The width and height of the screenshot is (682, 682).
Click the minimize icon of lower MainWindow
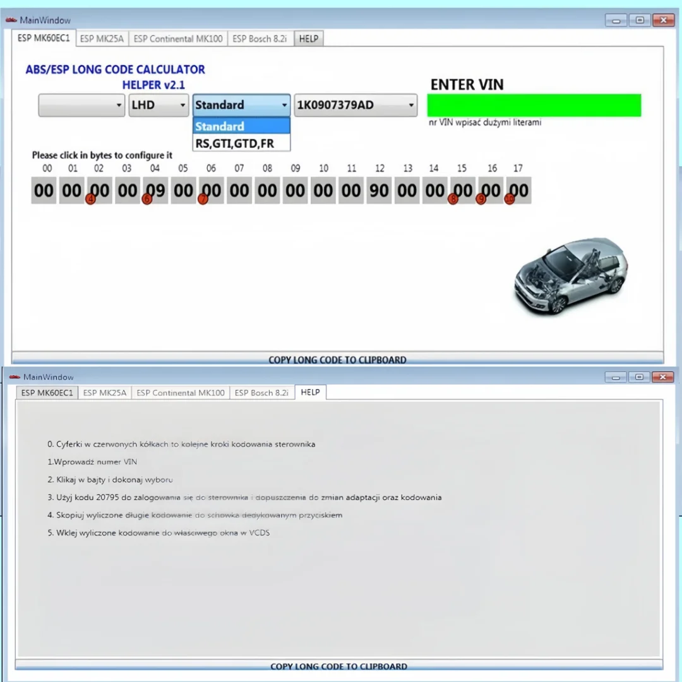pyautogui.click(x=615, y=376)
